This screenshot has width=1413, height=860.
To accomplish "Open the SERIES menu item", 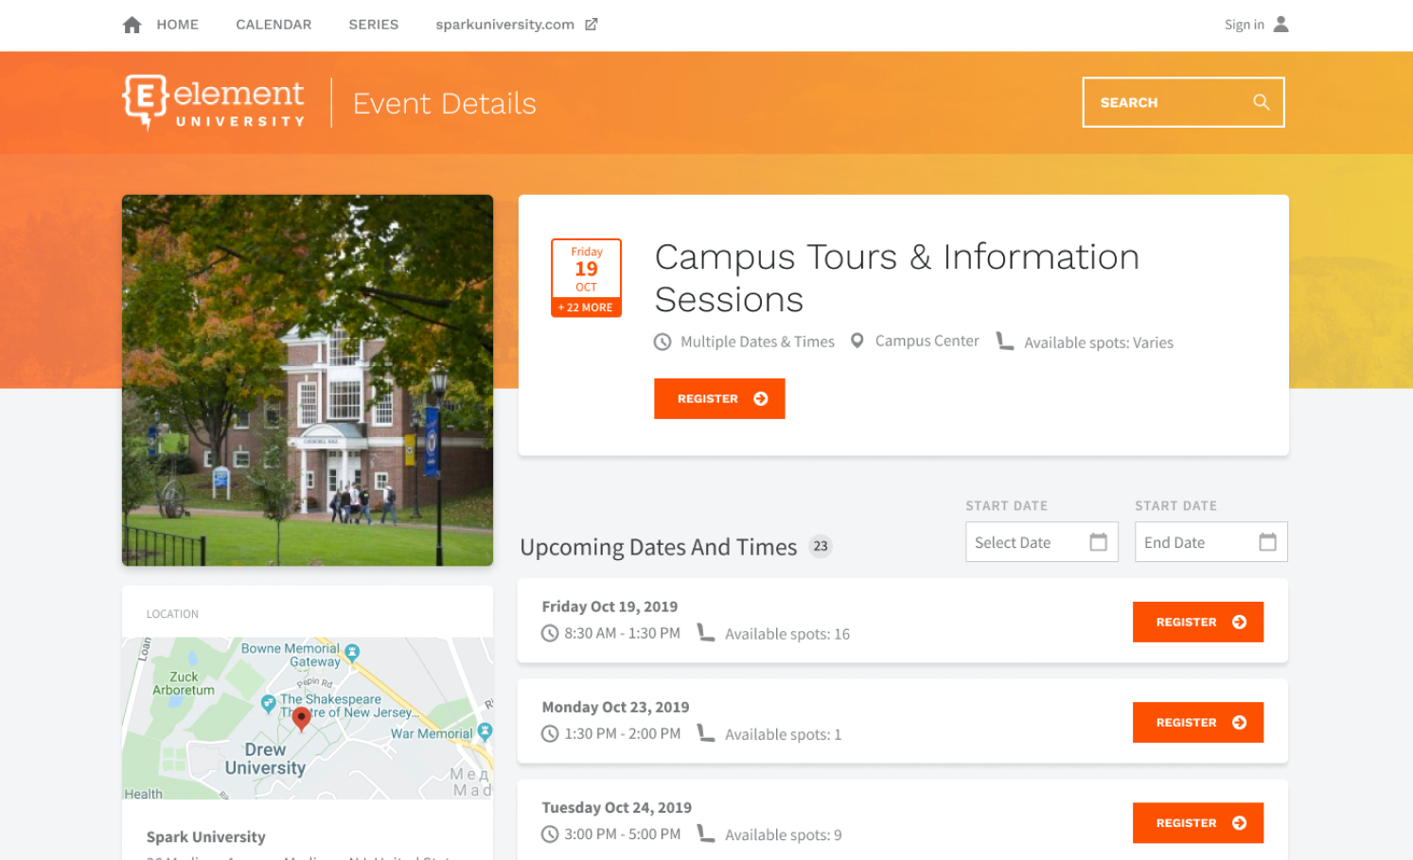I will point(373,24).
